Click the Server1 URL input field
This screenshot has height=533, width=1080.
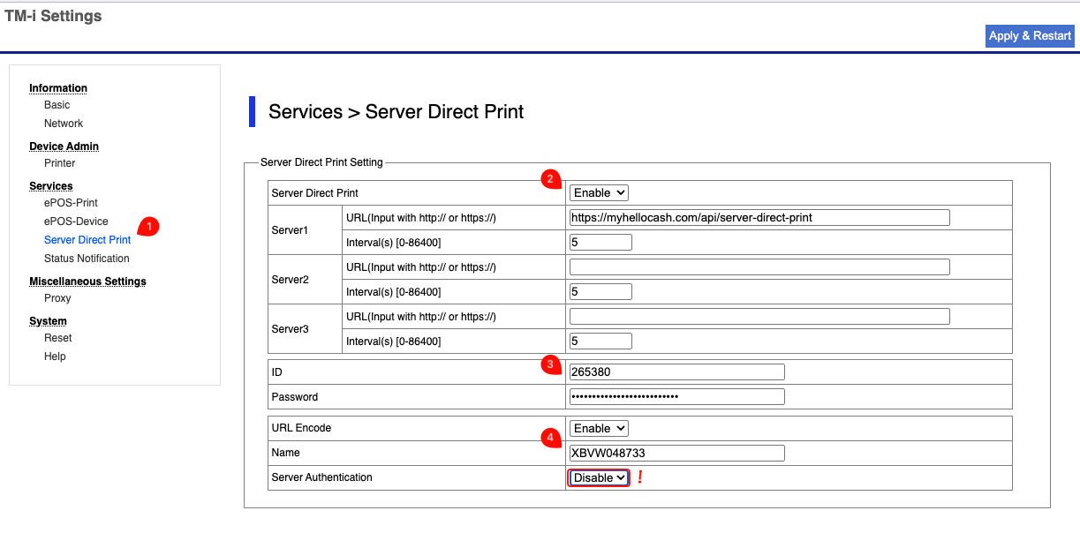coord(759,217)
